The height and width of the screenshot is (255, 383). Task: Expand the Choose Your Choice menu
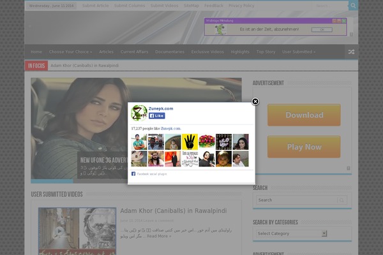(70, 52)
